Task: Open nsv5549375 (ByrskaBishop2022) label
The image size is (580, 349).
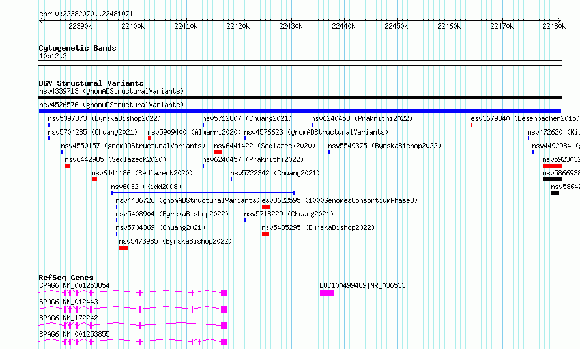Action: click(x=384, y=146)
